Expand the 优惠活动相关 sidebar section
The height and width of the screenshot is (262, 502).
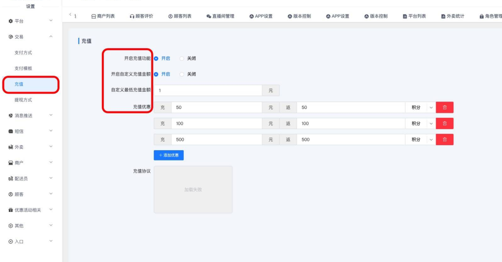[x=31, y=210]
